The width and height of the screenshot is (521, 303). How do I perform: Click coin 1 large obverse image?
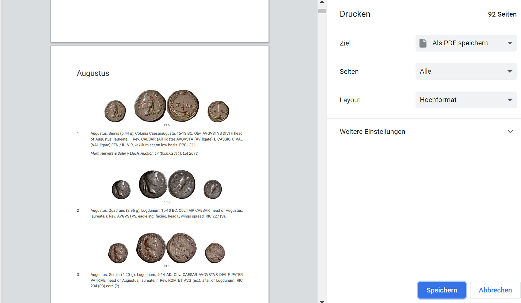tap(150, 106)
